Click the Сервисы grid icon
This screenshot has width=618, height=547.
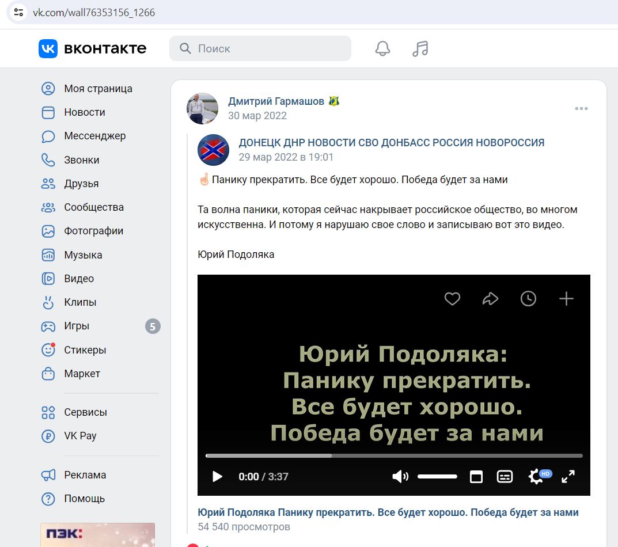48,412
